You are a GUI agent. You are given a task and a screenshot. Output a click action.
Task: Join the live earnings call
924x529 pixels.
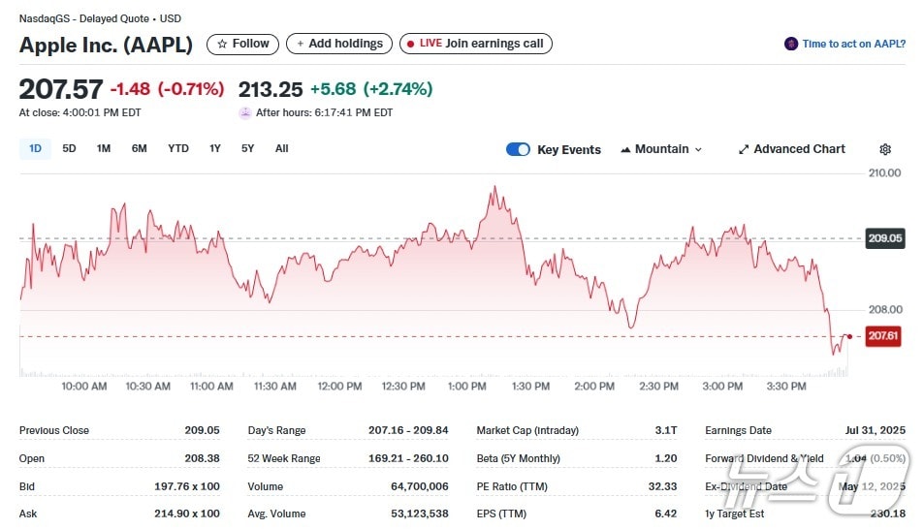(x=476, y=44)
